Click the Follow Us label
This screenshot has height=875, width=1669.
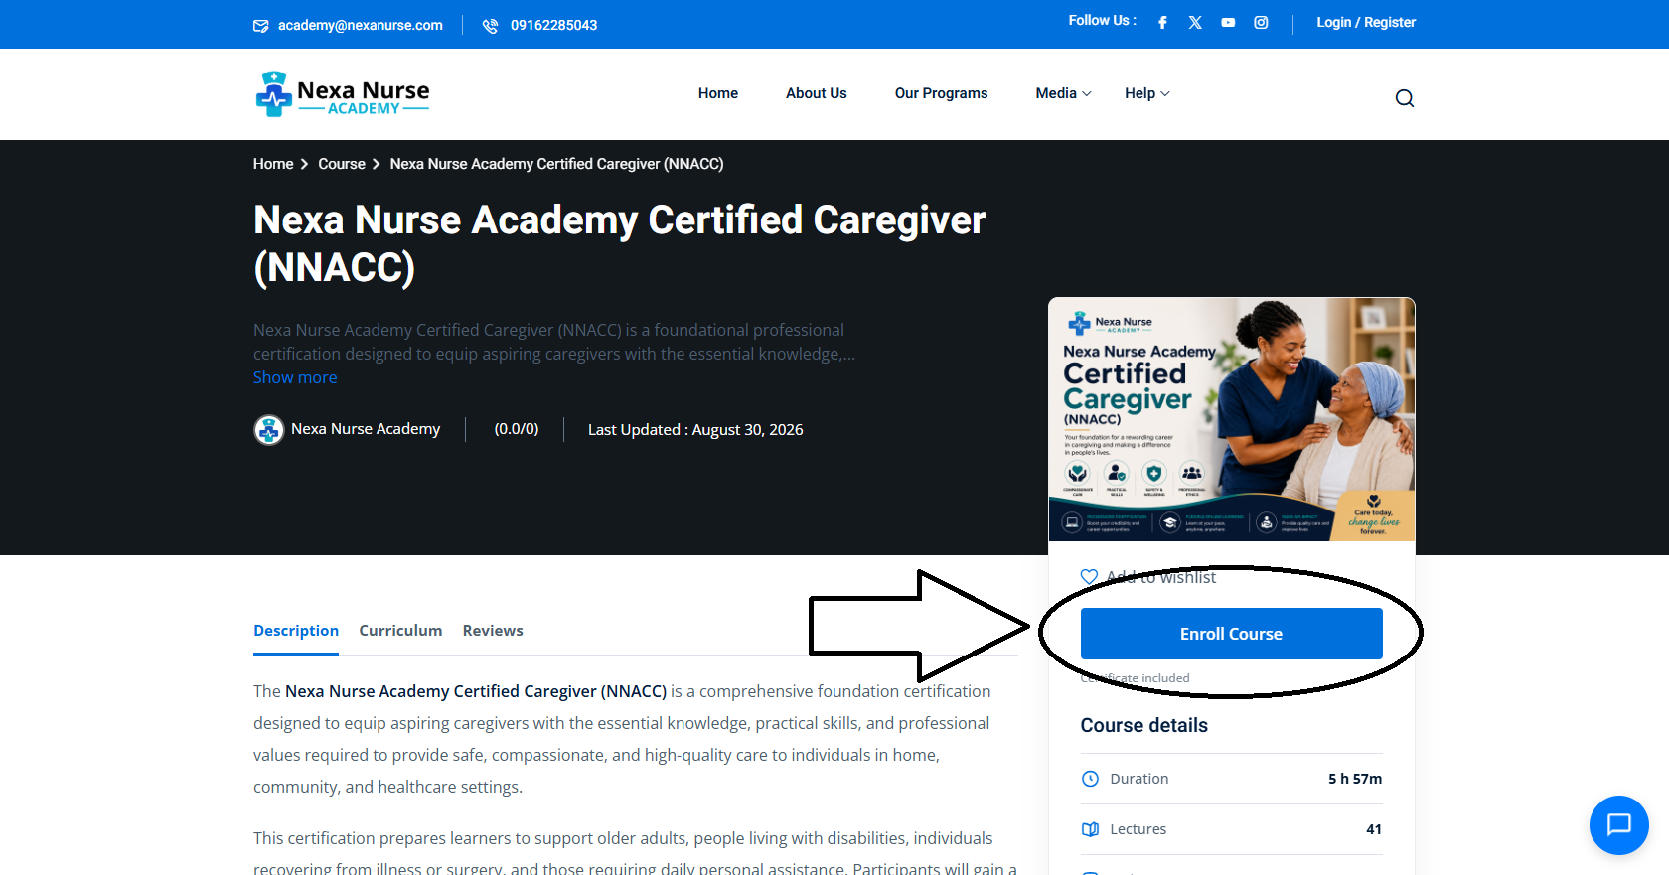click(x=1102, y=21)
